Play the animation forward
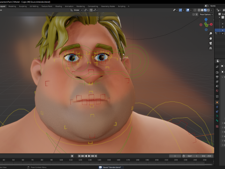225x169 pixels. (x=89, y=156)
